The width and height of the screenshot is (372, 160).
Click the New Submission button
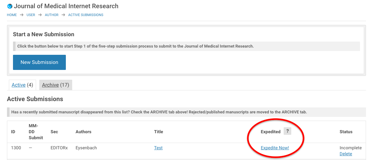point(39,62)
